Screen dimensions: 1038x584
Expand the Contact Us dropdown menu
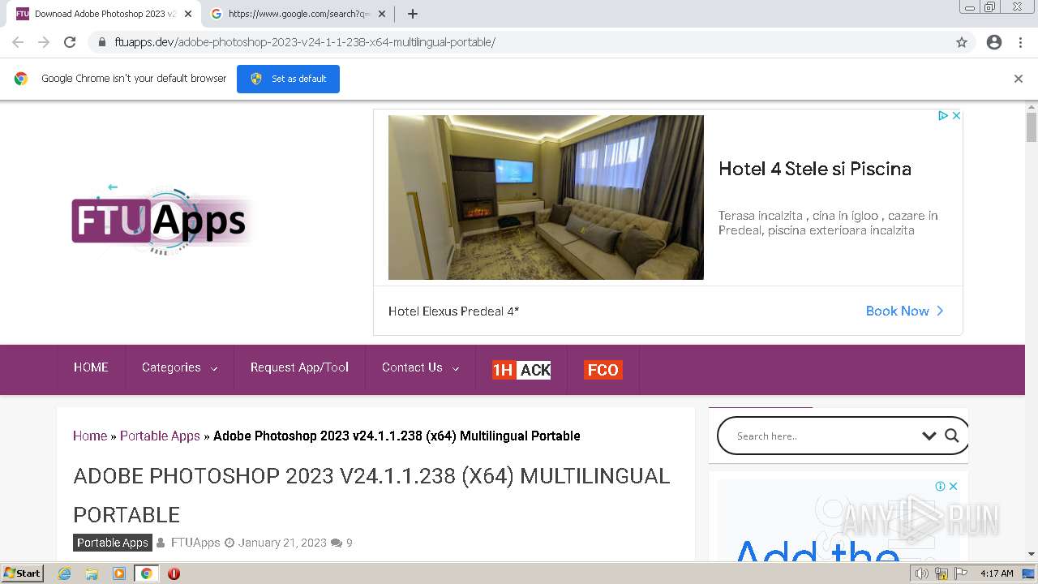coord(420,367)
